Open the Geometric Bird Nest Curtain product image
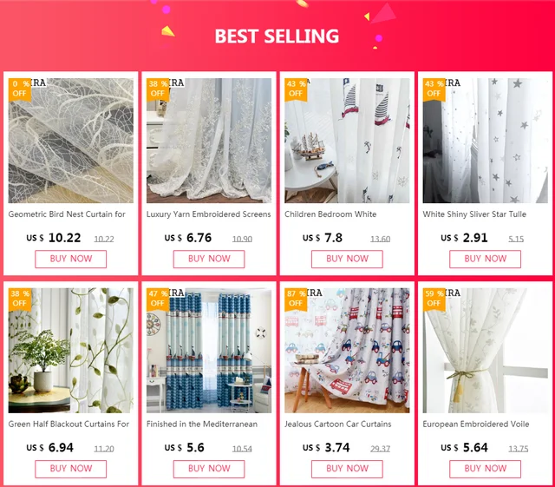Screen dimensions: 555x487 pyautogui.click(x=71, y=141)
